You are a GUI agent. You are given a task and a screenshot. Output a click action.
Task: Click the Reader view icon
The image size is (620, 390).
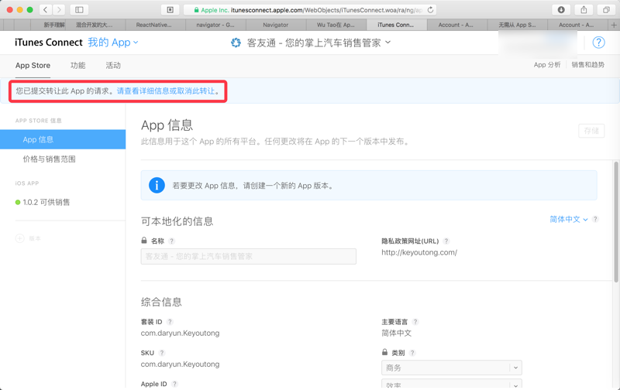point(170,10)
